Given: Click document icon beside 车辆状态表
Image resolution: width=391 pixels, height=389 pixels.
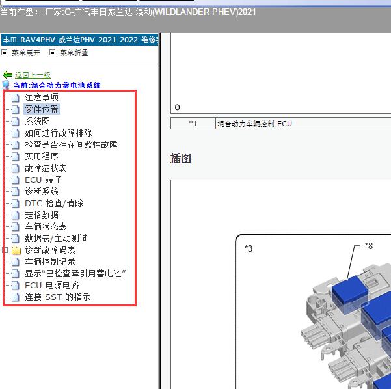Looking at the screenshot, I should click(16, 226).
